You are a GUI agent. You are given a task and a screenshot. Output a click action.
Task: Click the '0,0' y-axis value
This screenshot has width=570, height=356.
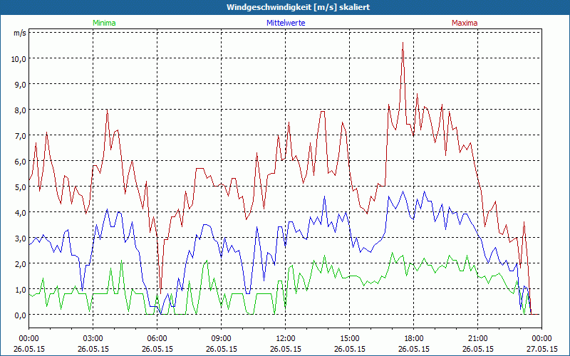click(x=20, y=315)
